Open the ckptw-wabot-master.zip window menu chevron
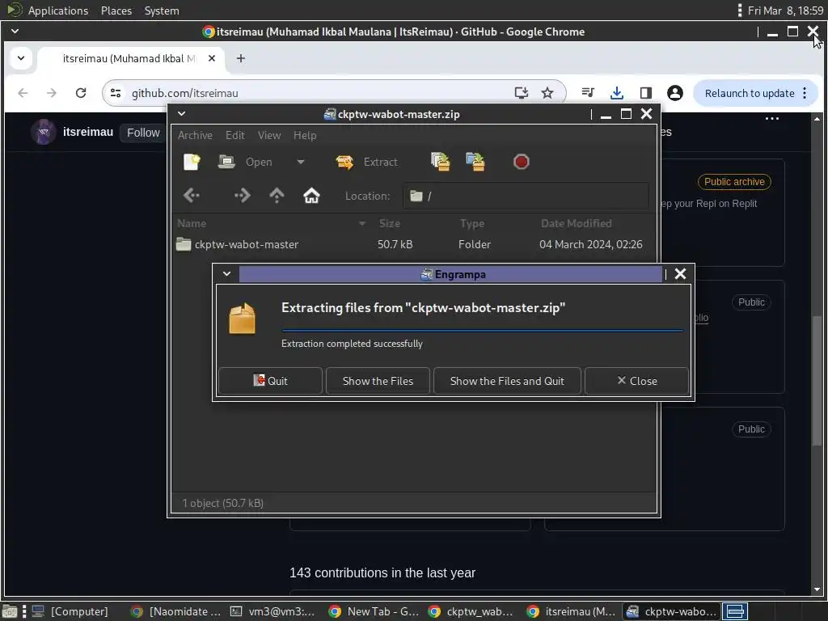828x621 pixels. point(181,113)
